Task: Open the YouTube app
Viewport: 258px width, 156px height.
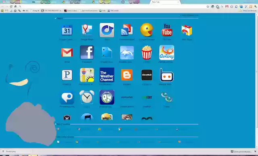Action: [x=166, y=30]
